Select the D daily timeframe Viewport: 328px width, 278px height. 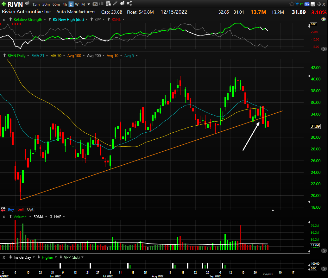(x=71, y=4)
